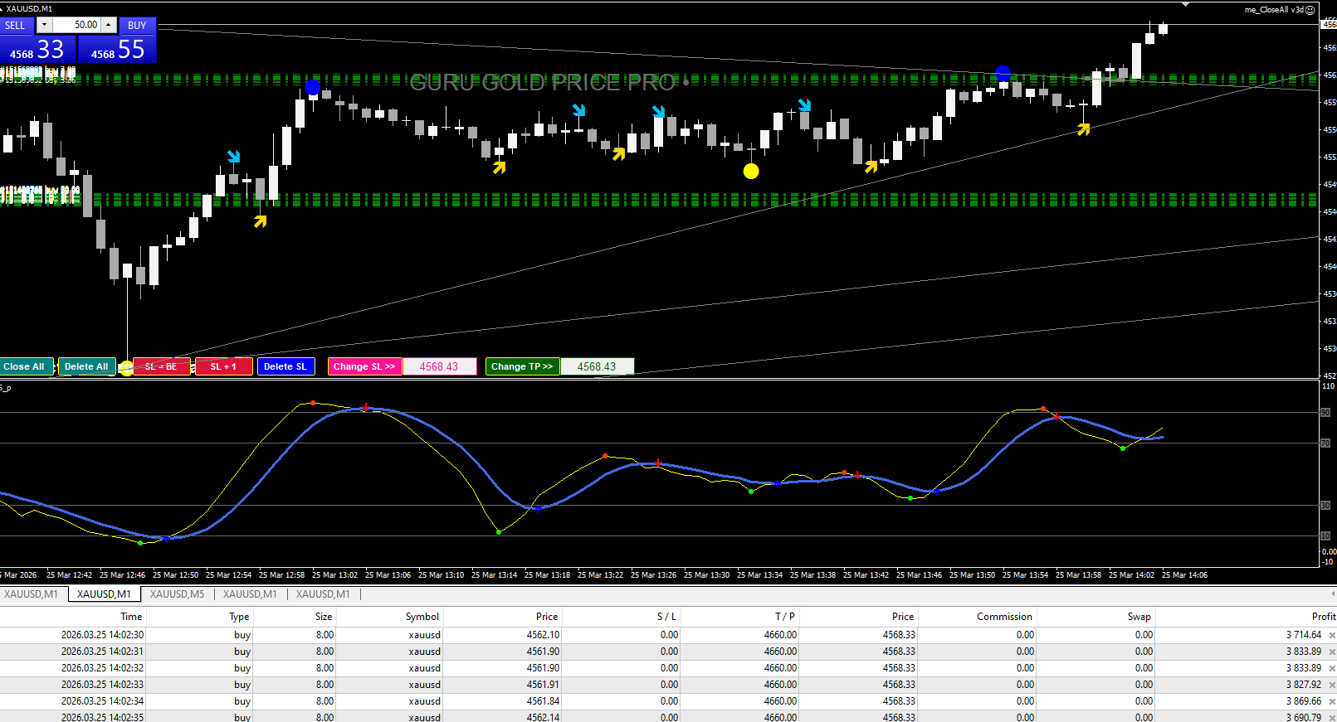Click the me_CloseAll expert advisor smiley icon
Viewport: 1337px width, 722px height.
1310,10
